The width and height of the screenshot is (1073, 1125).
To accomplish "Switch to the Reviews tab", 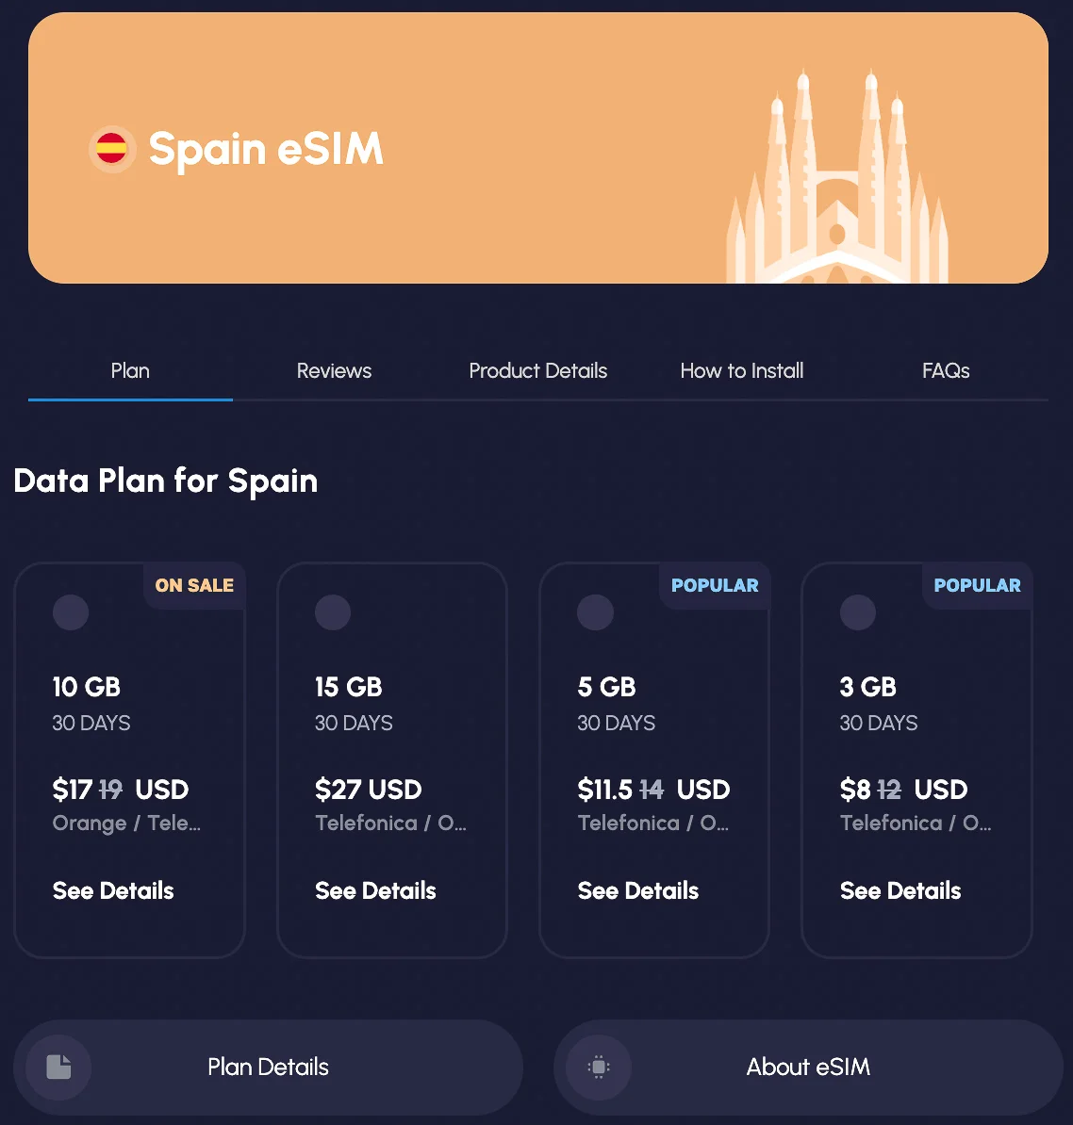I will [334, 371].
